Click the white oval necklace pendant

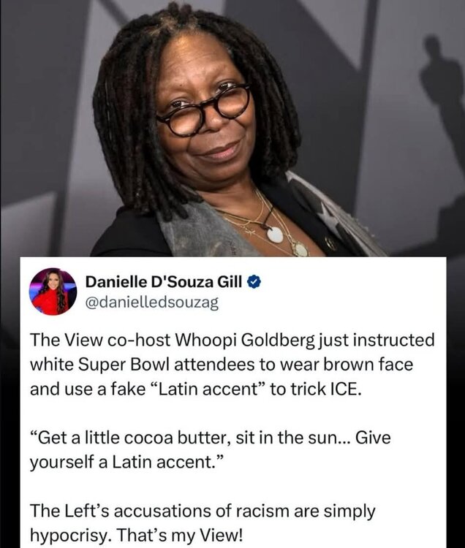click(x=274, y=235)
